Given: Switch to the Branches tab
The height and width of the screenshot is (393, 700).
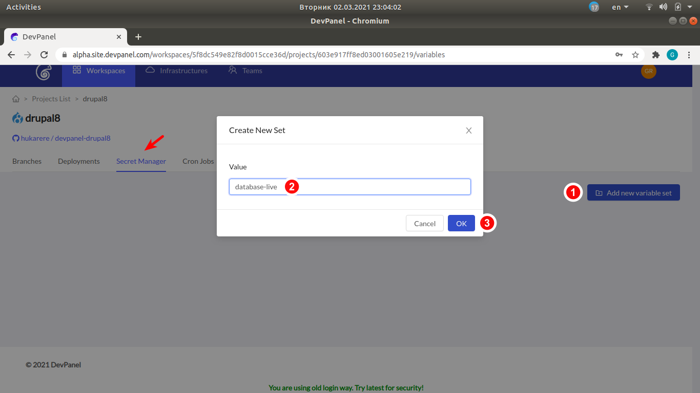Looking at the screenshot, I should (x=27, y=161).
